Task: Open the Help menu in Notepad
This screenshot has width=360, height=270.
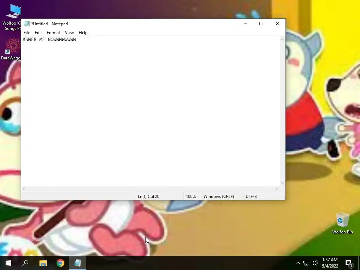Action: click(x=83, y=33)
